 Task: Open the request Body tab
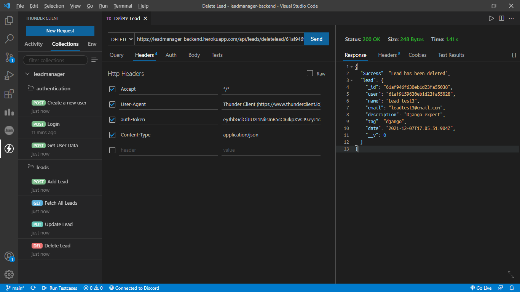click(x=194, y=55)
